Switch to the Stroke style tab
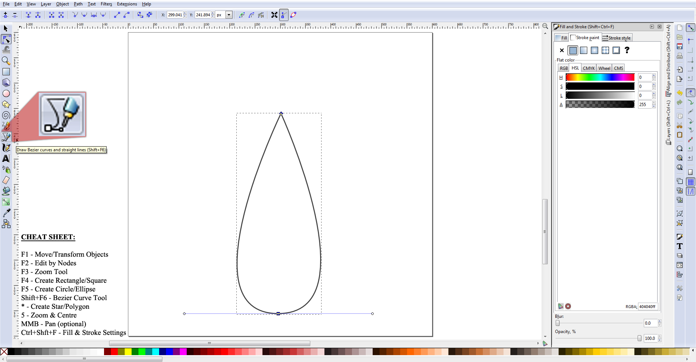This screenshot has width=696, height=362. pos(617,38)
